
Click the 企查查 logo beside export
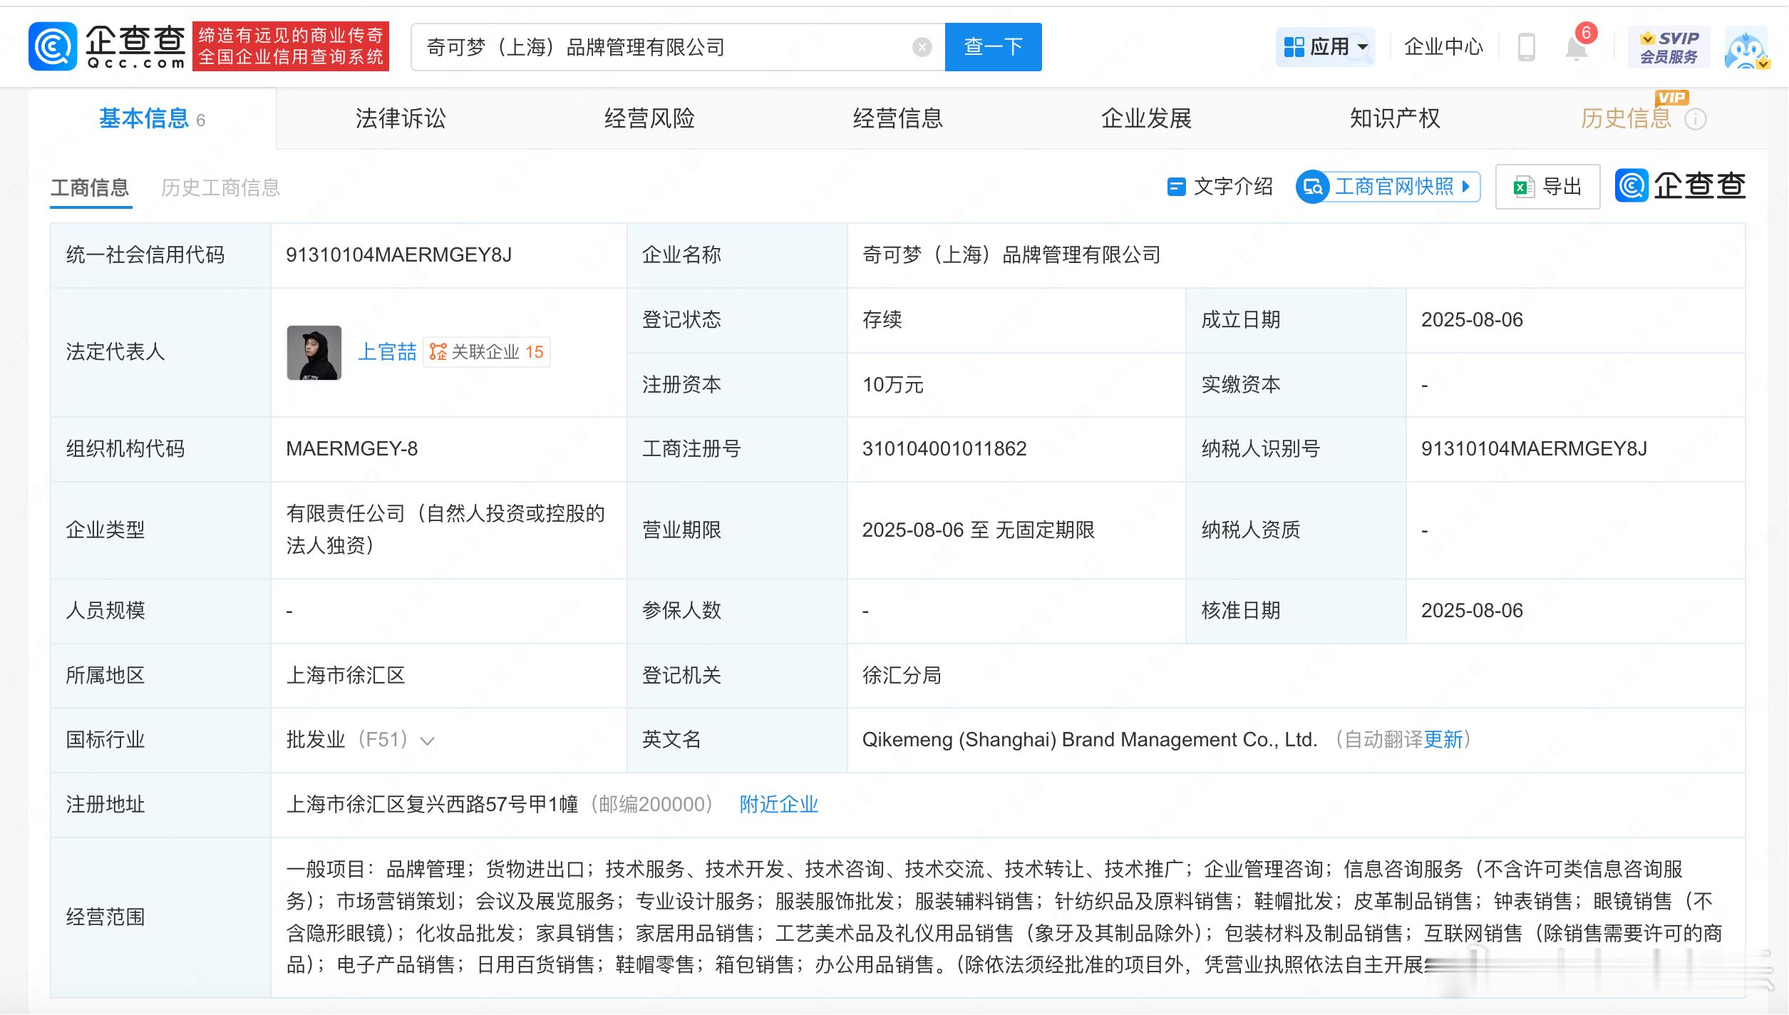click(x=1680, y=186)
